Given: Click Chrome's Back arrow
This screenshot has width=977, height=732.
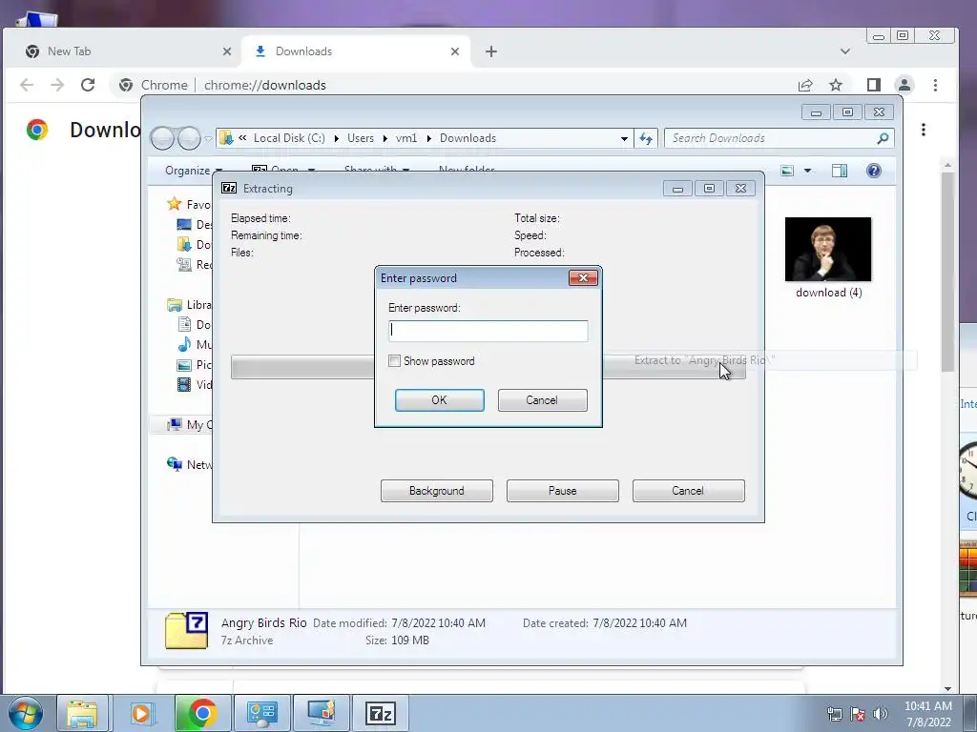Looking at the screenshot, I should tap(26, 85).
